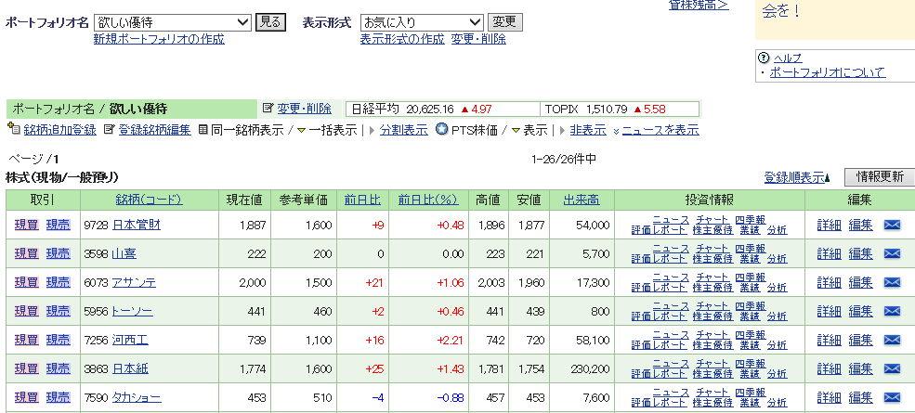Click mail icon in 河西工 row
The height and width of the screenshot is (413, 915).
point(892,340)
